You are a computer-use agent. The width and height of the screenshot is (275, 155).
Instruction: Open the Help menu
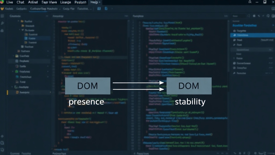click(x=95, y=2)
